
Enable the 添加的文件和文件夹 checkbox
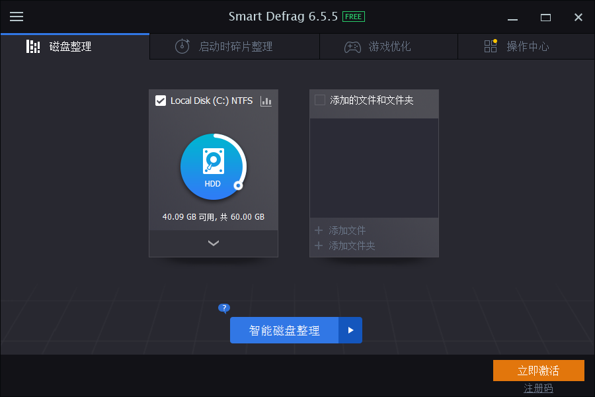click(x=320, y=101)
